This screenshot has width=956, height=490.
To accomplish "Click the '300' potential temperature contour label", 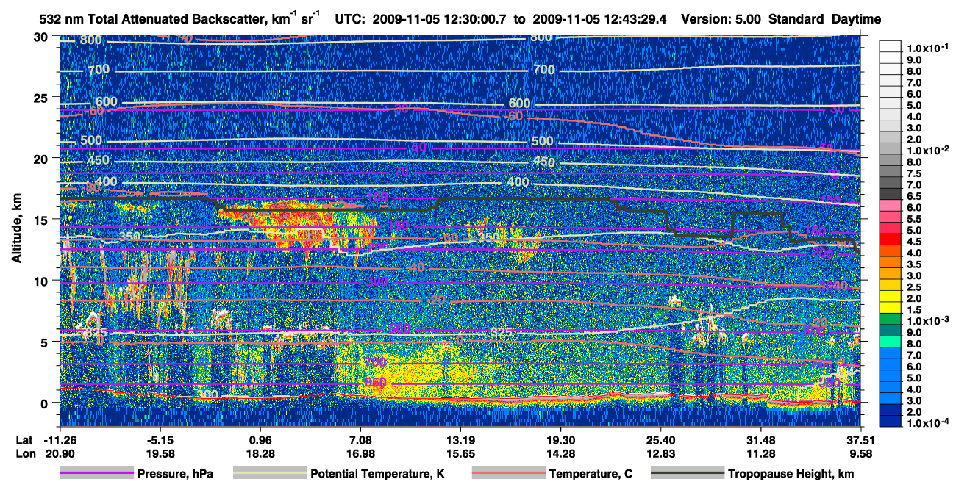I will [x=208, y=394].
